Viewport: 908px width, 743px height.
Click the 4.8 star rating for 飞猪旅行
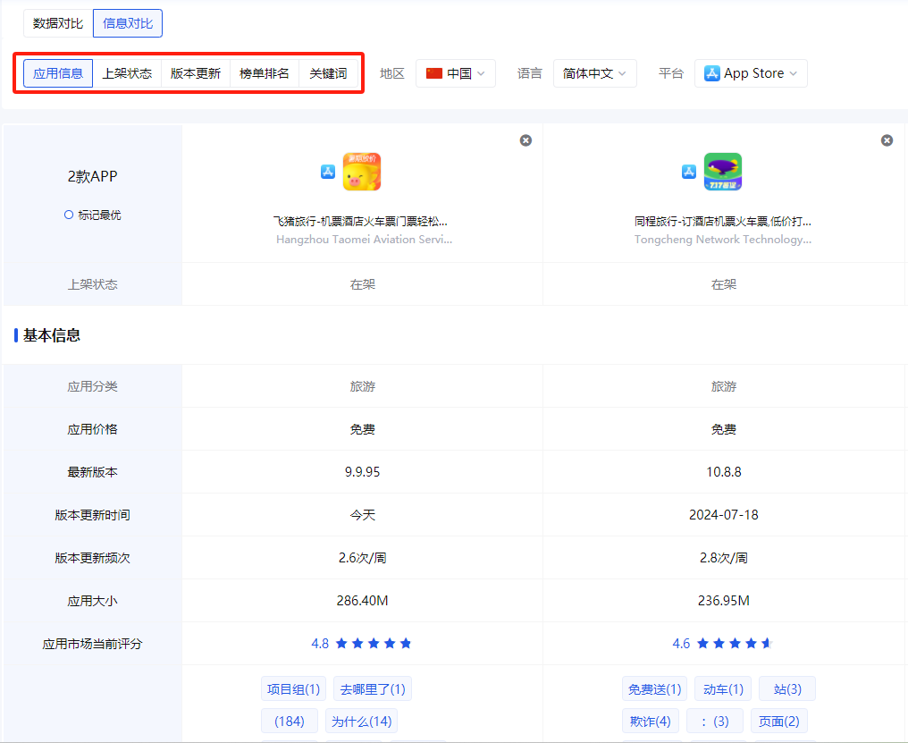point(362,644)
